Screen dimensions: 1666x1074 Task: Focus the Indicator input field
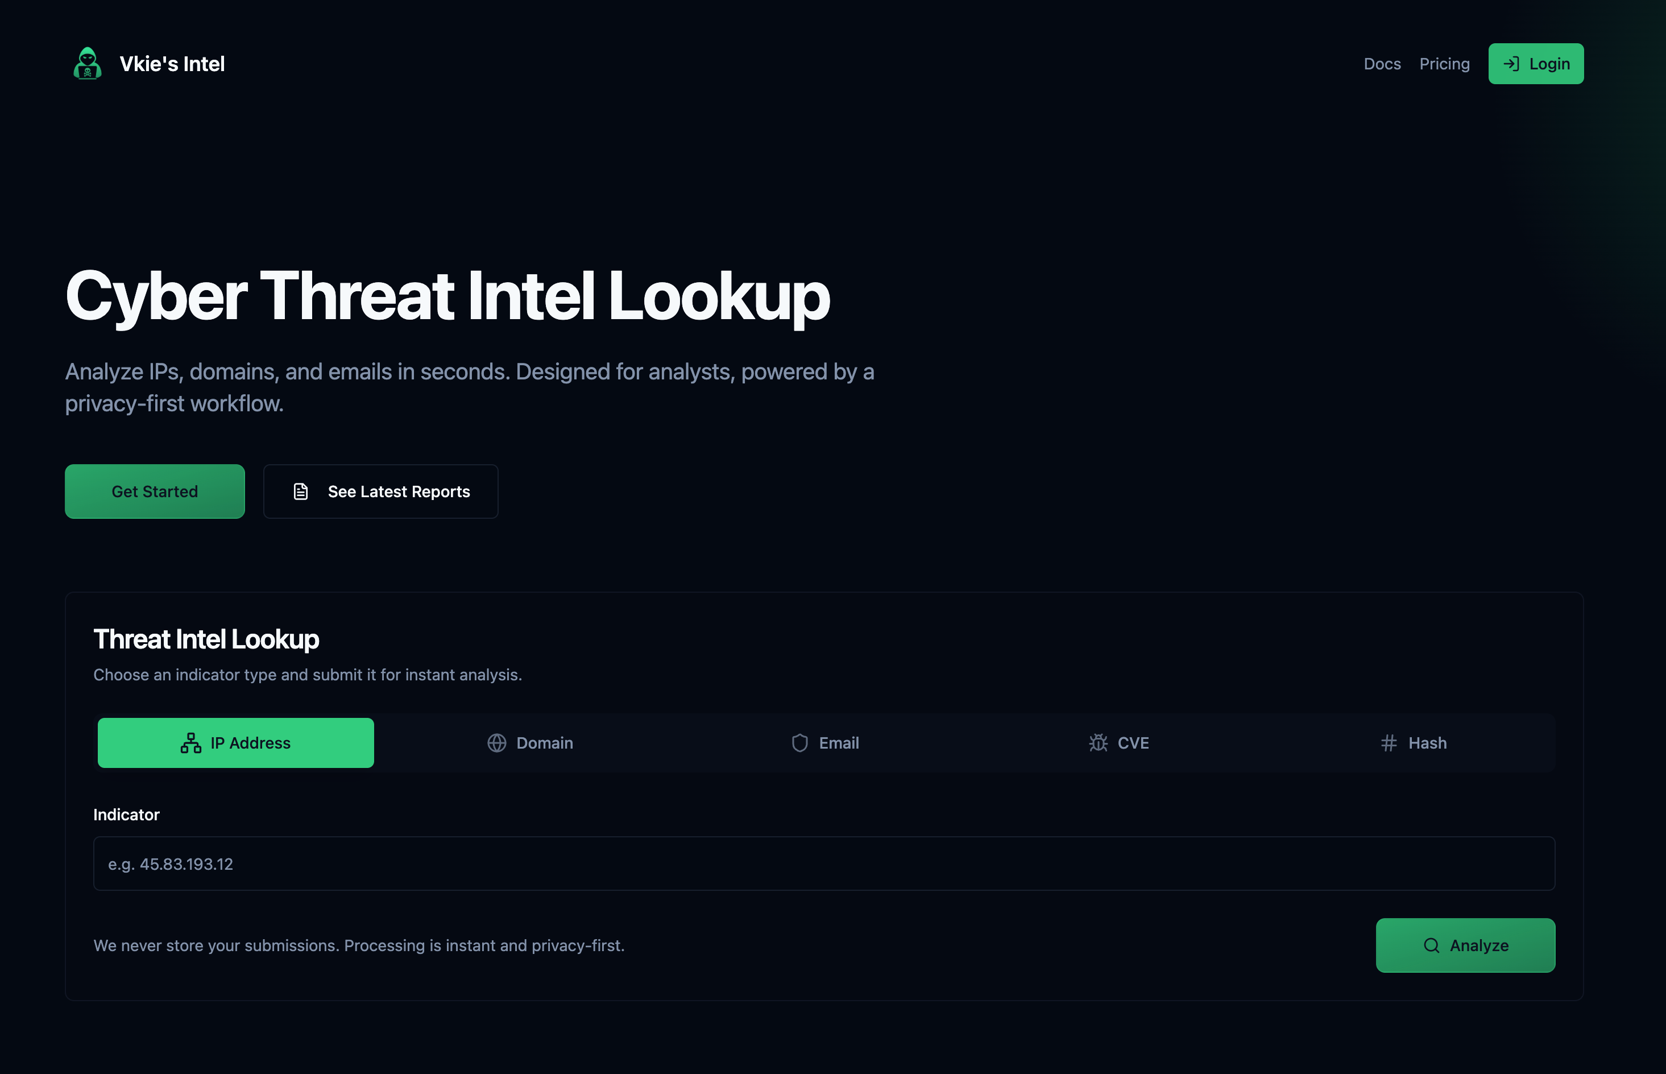click(823, 864)
